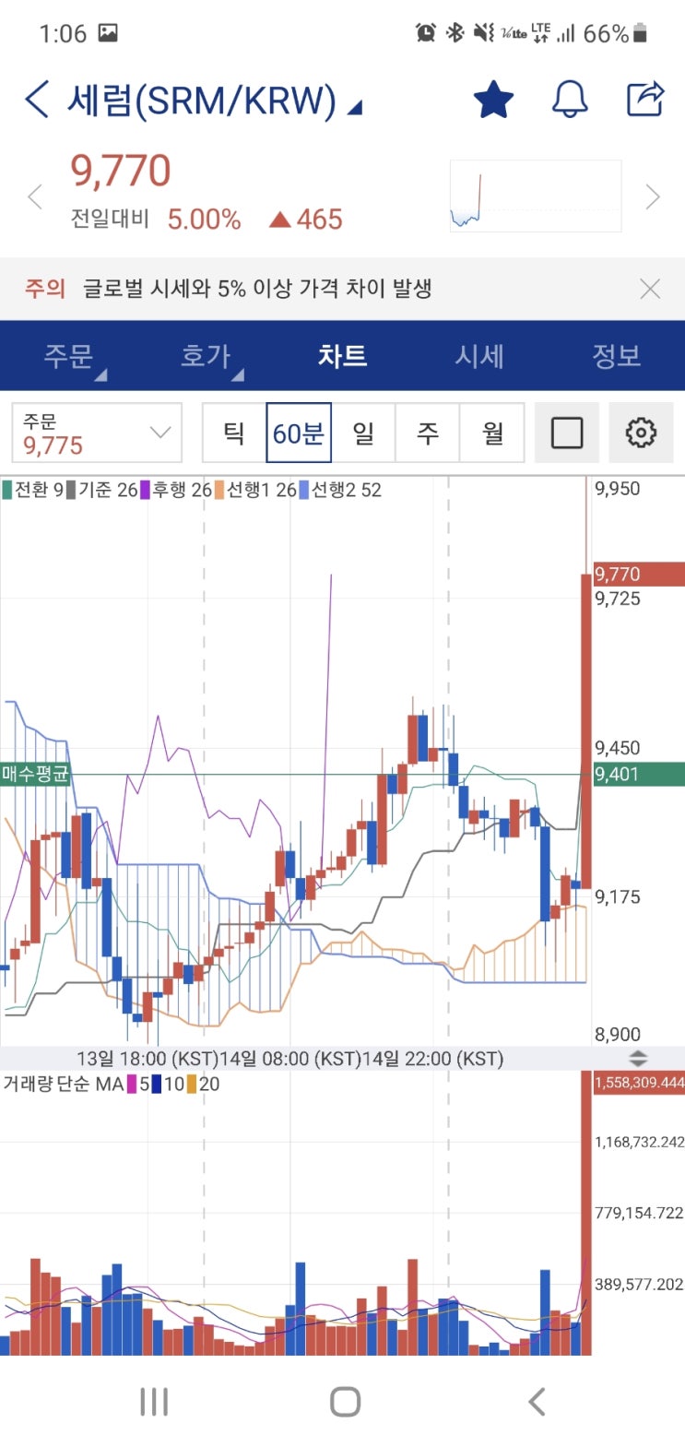Click the 선행1 26 indicator legend
The height and width of the screenshot is (1447, 685).
pos(255,490)
